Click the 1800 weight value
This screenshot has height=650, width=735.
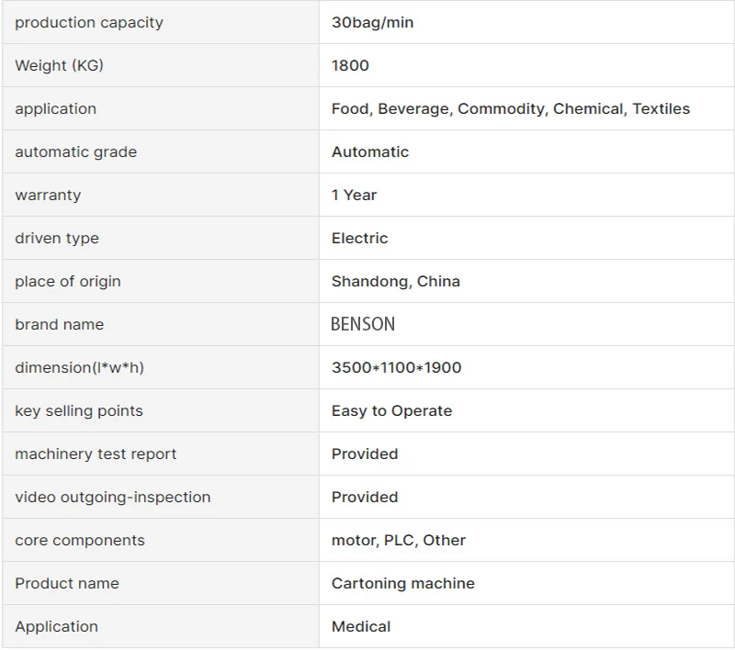coord(350,65)
